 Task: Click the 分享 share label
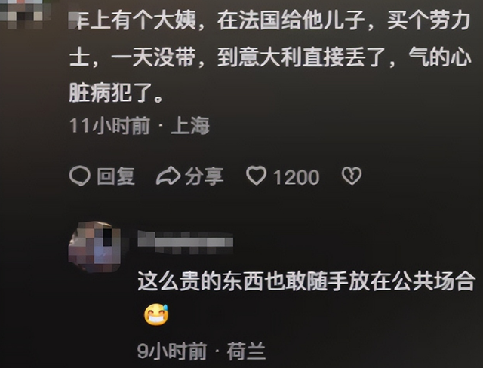(205, 176)
